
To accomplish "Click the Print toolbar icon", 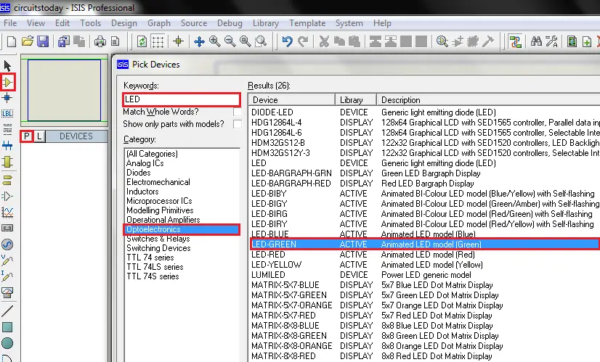I will [100, 41].
